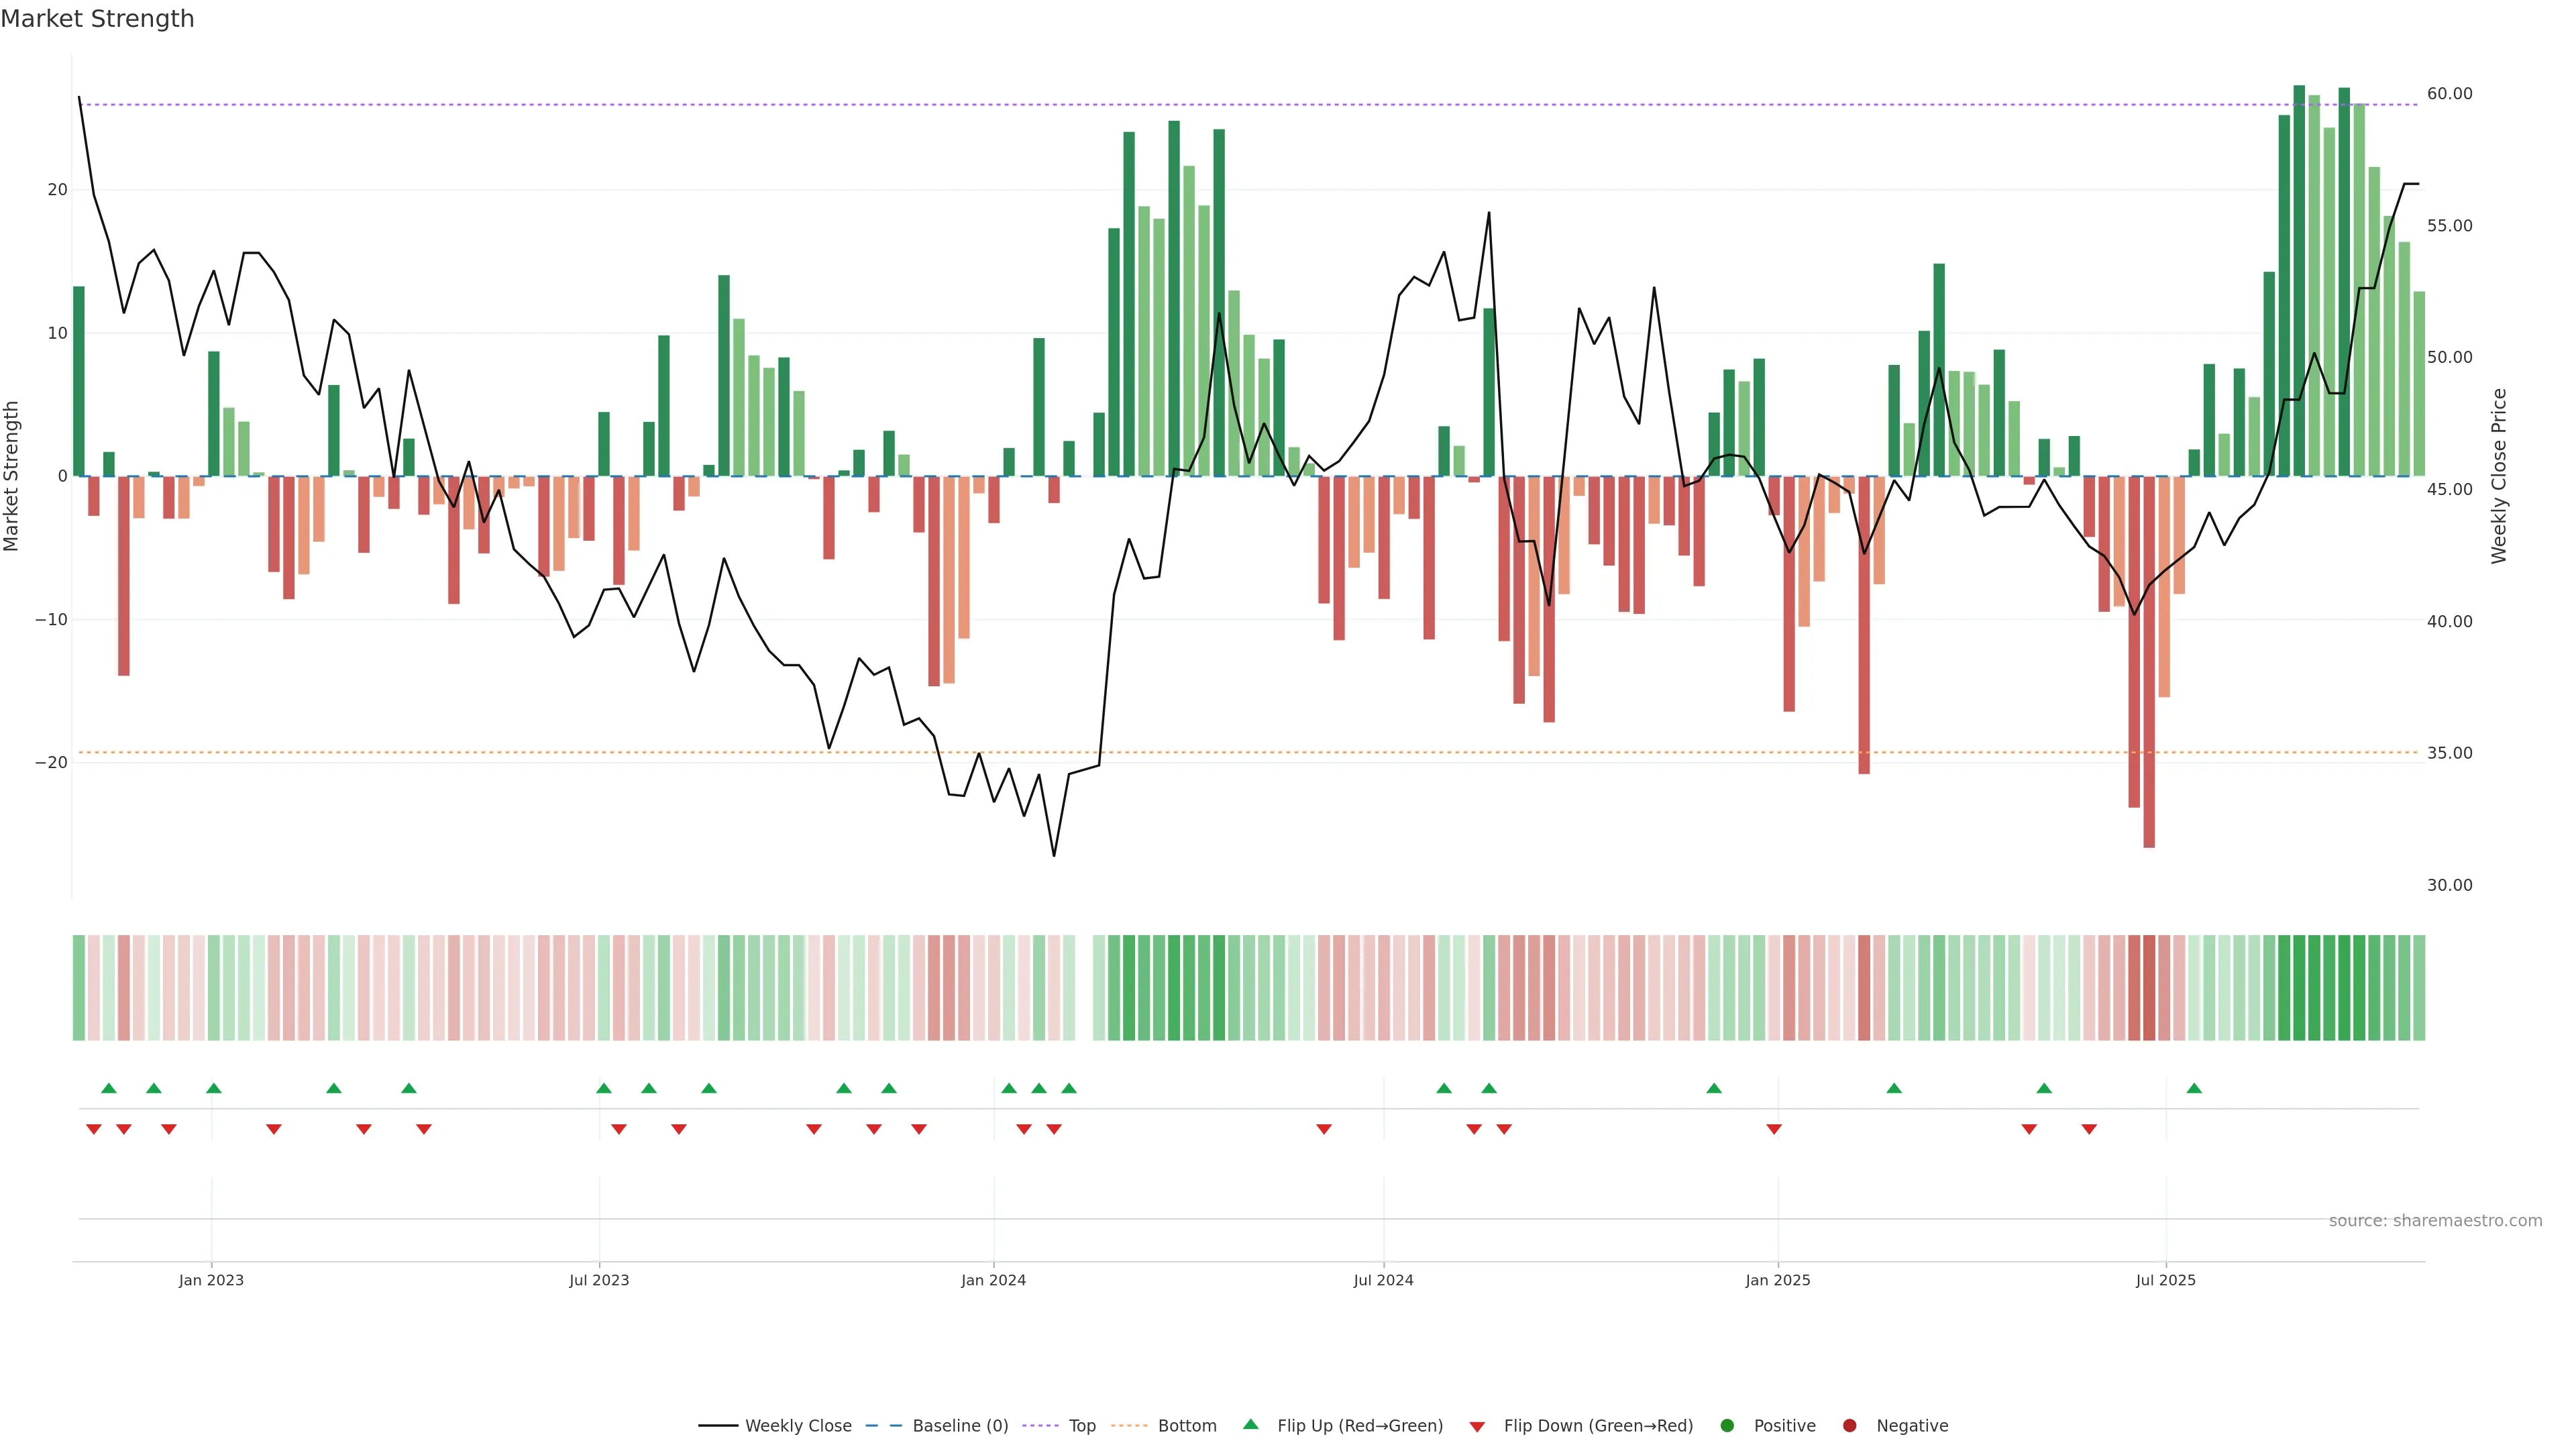Click the first green flip-up triangle on the left
Viewport: 2576px width, 1449px height.
tap(109, 1088)
